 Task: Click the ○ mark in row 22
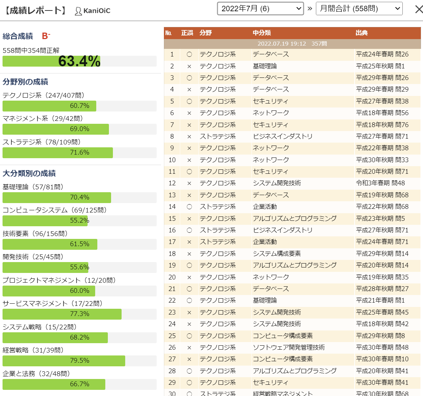(x=189, y=300)
